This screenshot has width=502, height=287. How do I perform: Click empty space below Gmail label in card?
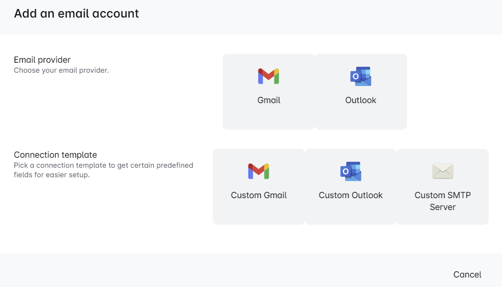[269, 117]
